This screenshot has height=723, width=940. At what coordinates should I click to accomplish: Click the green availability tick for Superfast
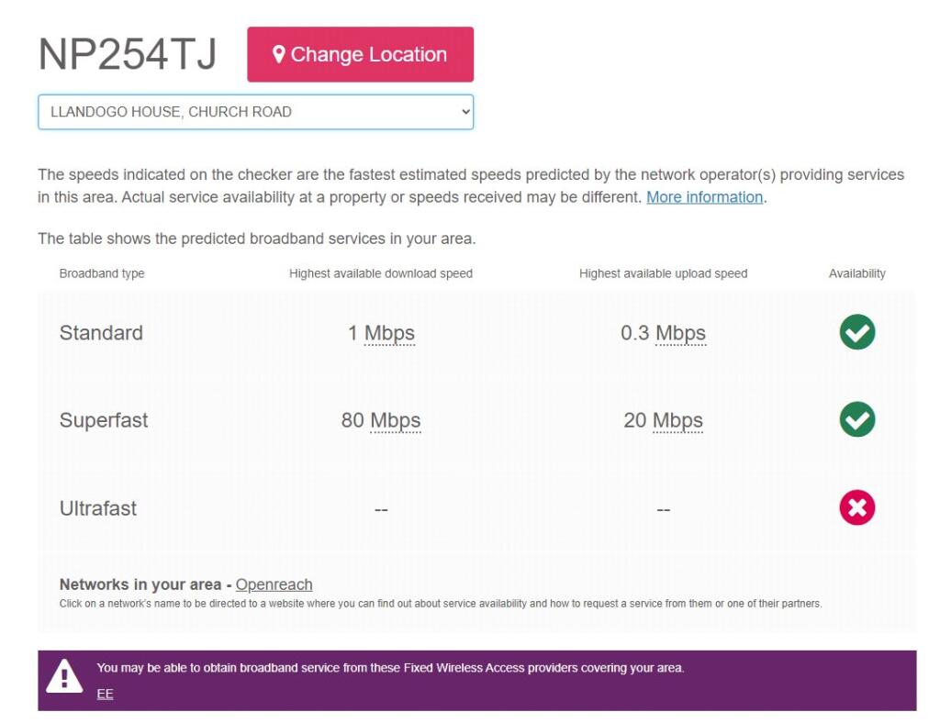tap(856, 419)
